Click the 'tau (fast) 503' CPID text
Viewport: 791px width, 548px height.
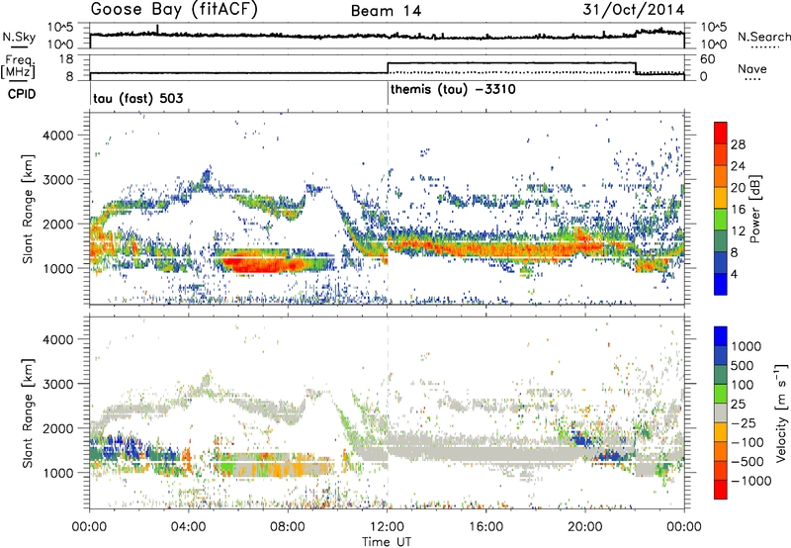[138, 98]
